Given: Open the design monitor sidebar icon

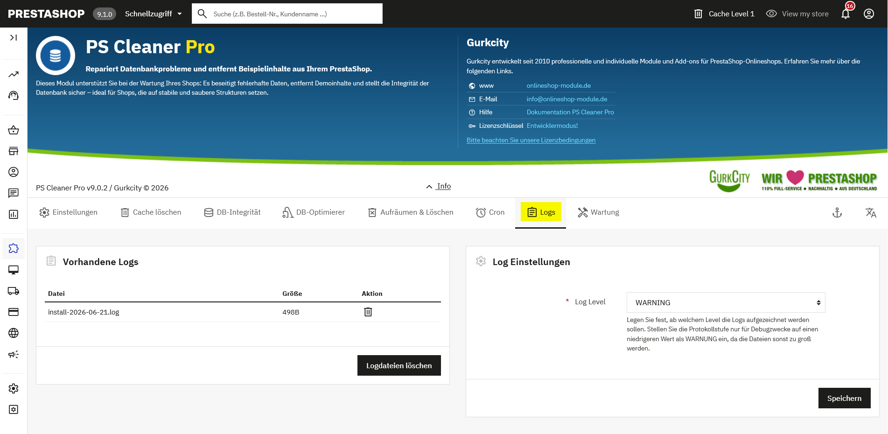Looking at the screenshot, I should point(14,270).
